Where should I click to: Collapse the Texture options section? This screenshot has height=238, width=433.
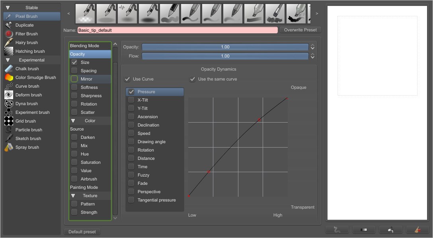73,196
